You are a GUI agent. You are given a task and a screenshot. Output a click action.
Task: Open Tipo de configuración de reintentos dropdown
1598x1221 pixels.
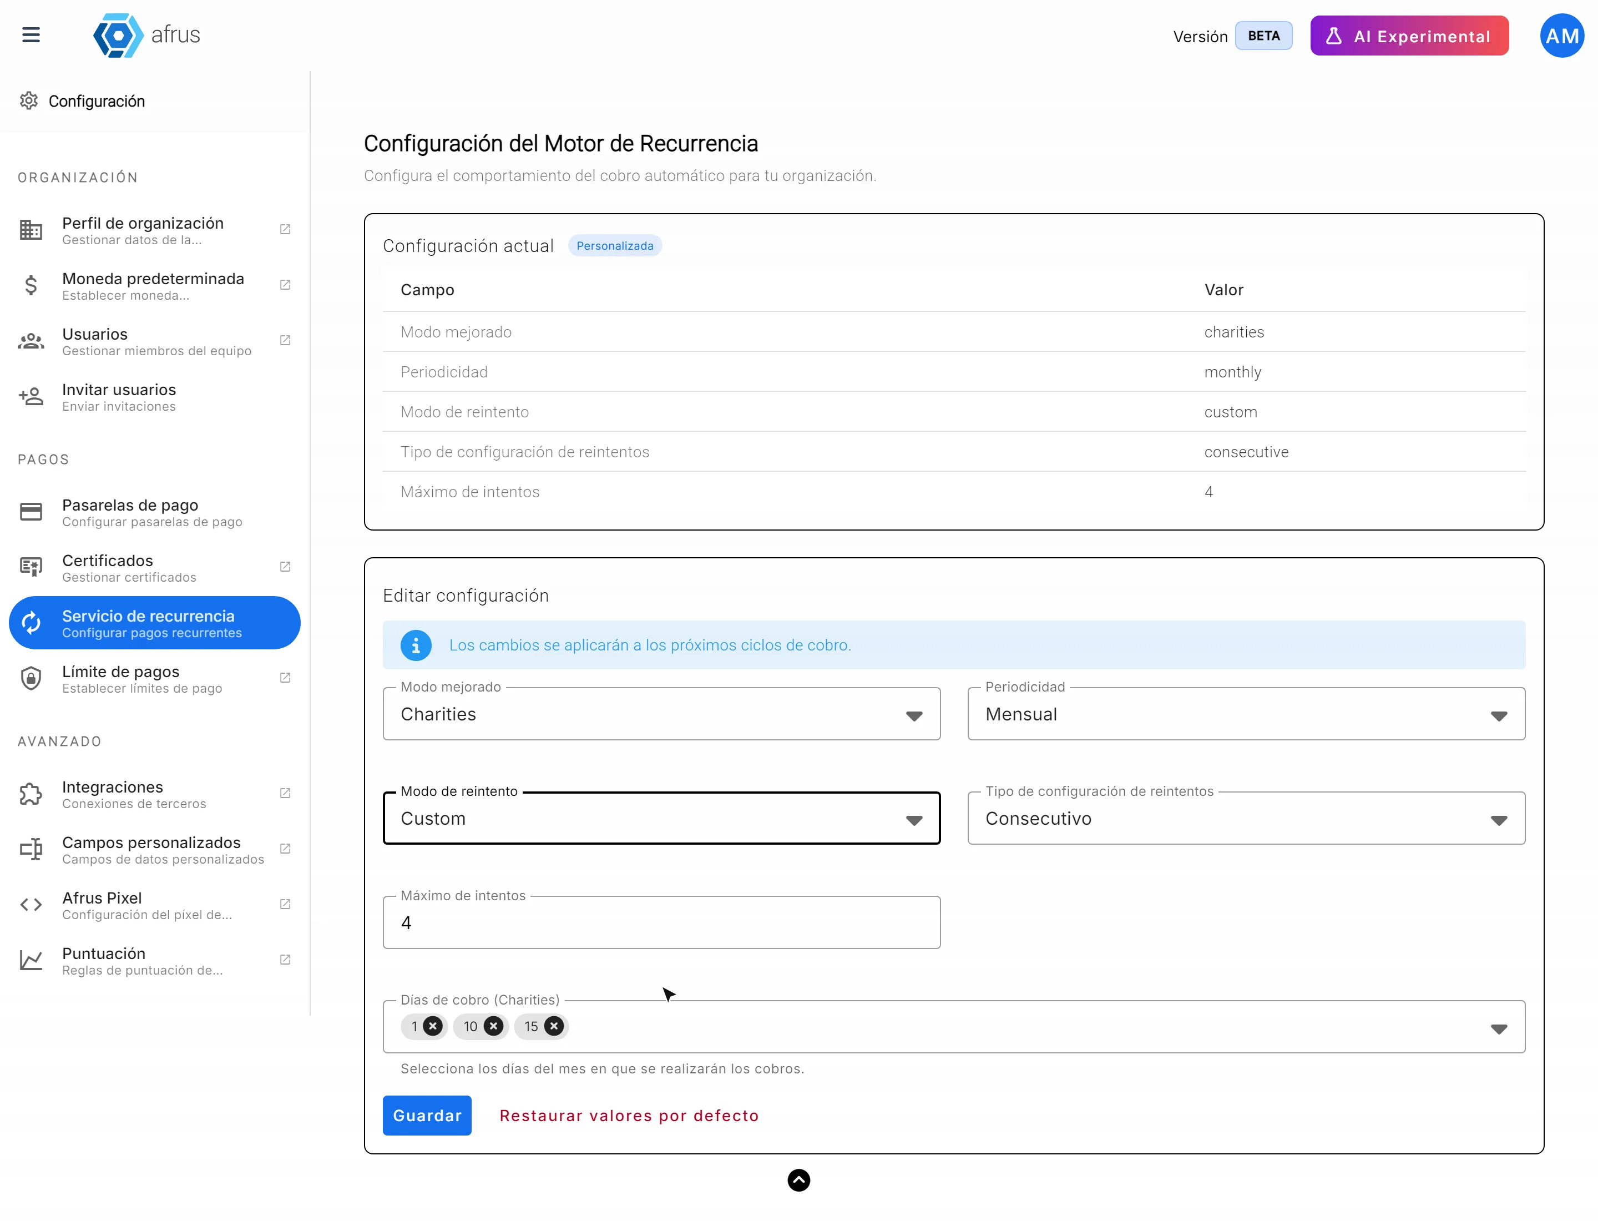point(1246,819)
